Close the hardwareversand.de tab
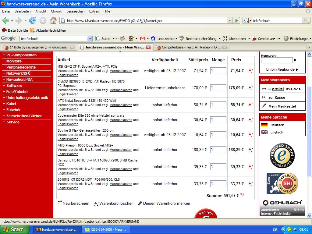 point(148,47)
